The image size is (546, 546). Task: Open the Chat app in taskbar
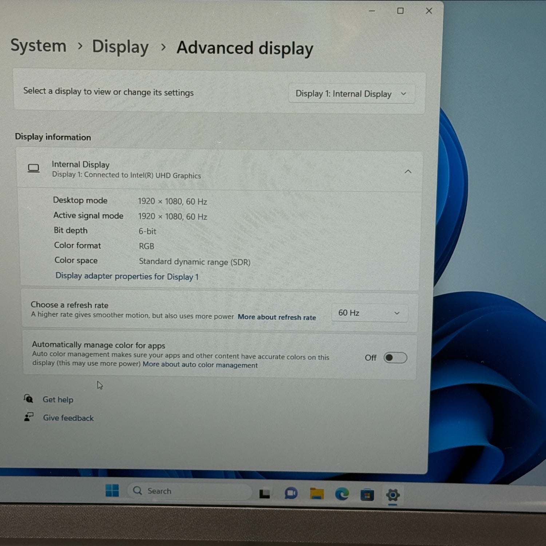(291, 494)
